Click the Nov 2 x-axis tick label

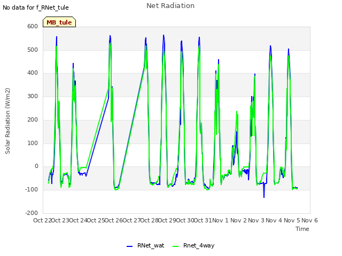pos(239,220)
